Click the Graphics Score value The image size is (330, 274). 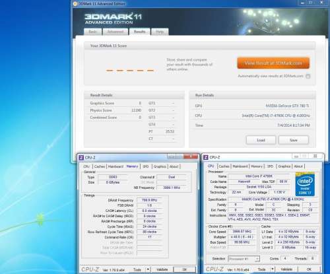tap(140, 103)
